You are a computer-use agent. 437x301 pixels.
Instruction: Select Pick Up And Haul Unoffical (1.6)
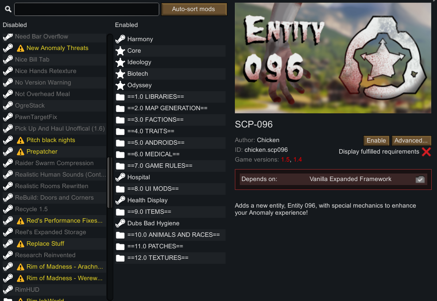[55, 129]
